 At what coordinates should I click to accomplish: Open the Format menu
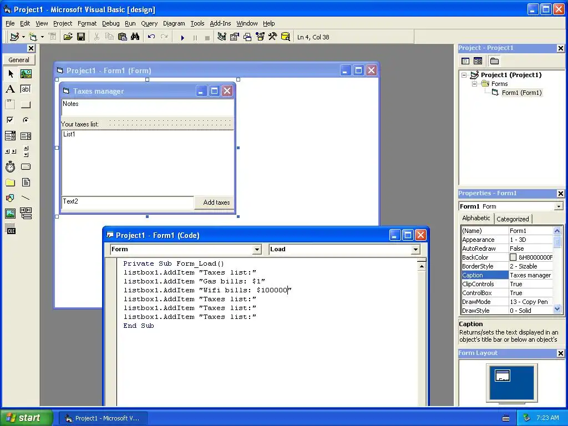(x=87, y=23)
